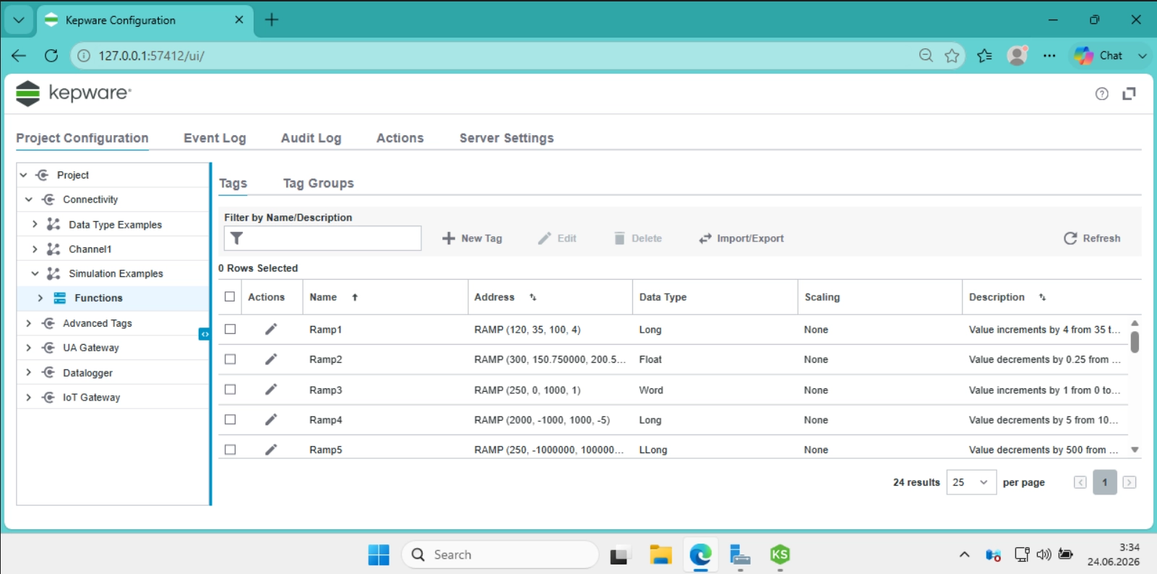This screenshot has height=574, width=1157.
Task: Open the help question mark icon
Action: [1101, 93]
